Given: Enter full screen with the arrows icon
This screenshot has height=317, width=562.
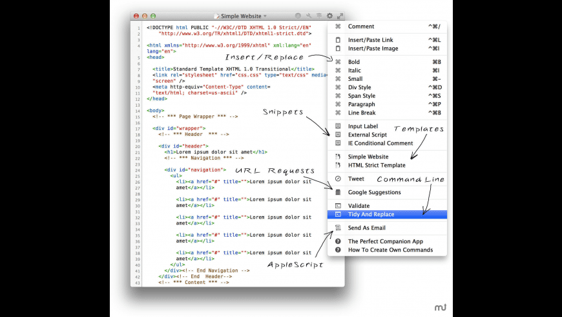Looking at the screenshot, I should point(340,16).
